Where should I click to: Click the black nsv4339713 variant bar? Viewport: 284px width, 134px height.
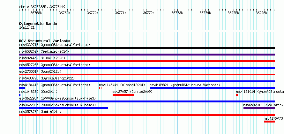click(x=147, y=48)
